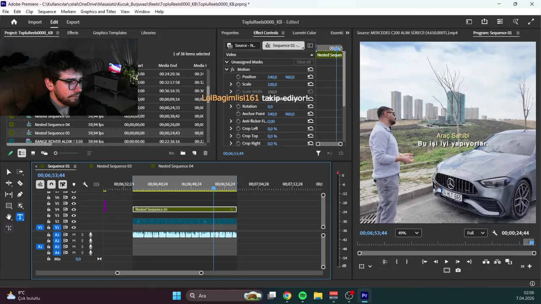This screenshot has width=541, height=304.
Task: Select the Pen tool
Action: (20, 194)
